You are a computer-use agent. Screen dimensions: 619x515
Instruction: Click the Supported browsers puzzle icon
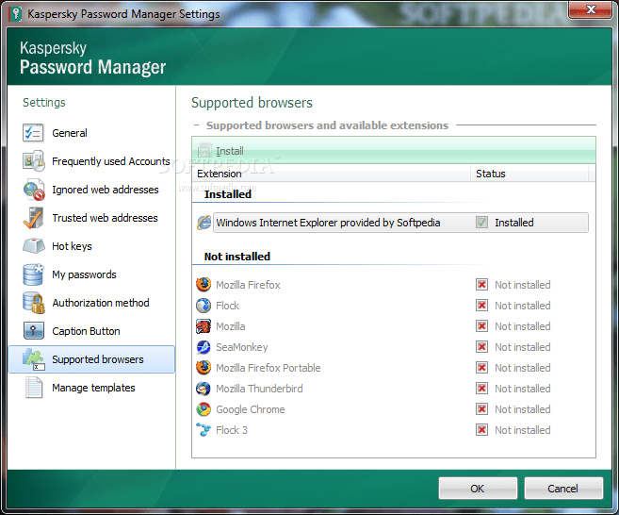click(34, 359)
